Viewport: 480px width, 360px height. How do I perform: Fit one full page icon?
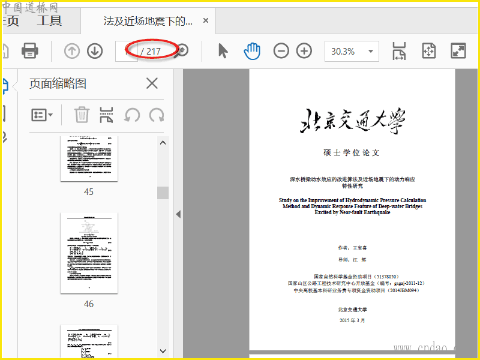coord(428,51)
